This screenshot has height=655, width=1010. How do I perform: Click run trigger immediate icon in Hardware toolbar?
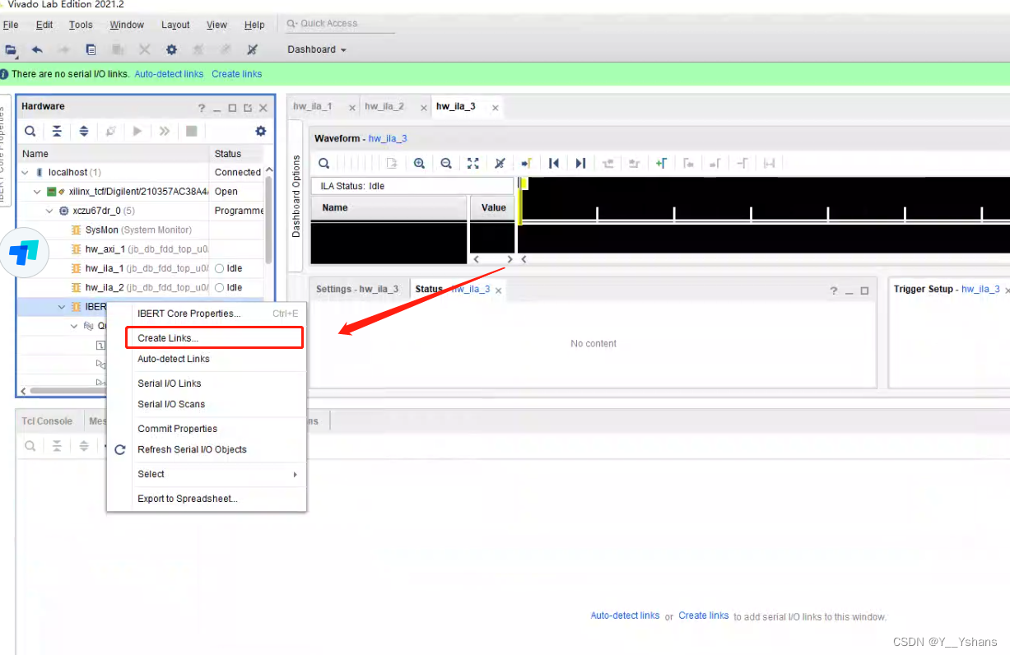pos(165,131)
